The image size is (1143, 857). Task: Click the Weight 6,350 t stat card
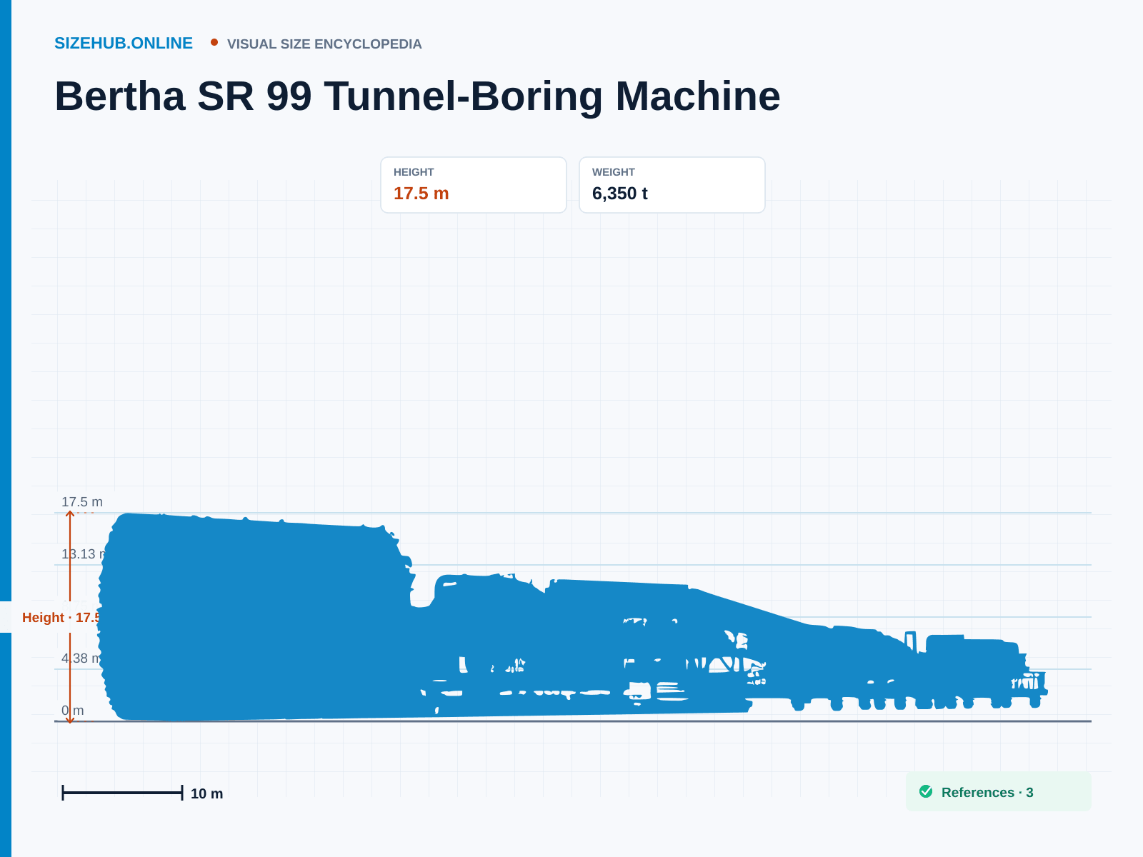click(672, 185)
